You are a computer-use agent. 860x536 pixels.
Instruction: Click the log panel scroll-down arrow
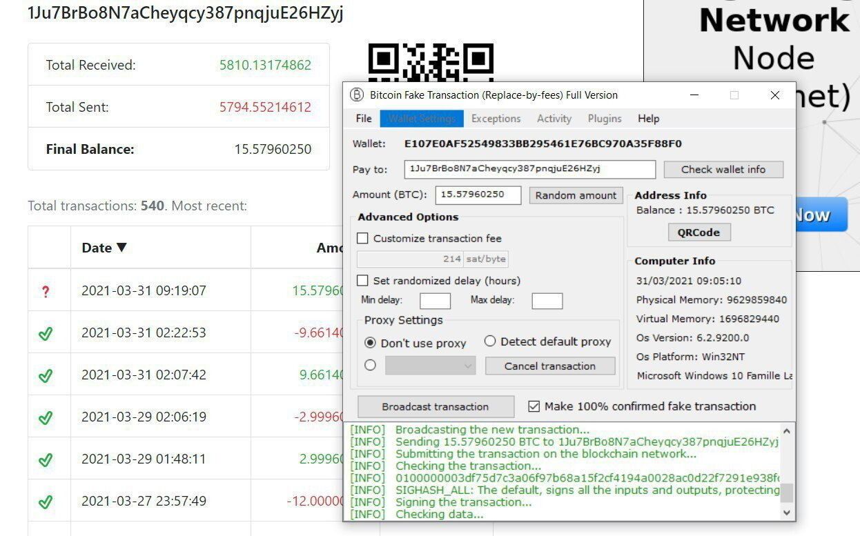(x=786, y=513)
